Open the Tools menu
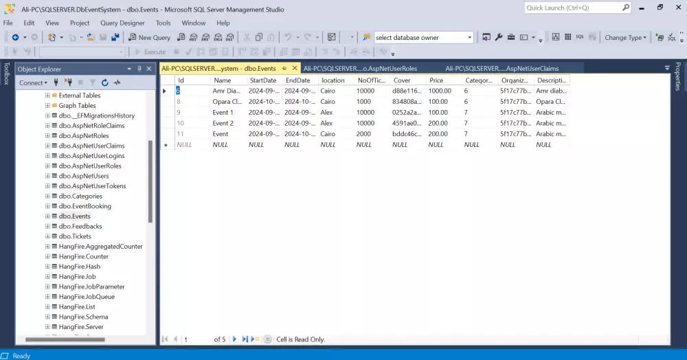The width and height of the screenshot is (687, 360). pos(163,23)
